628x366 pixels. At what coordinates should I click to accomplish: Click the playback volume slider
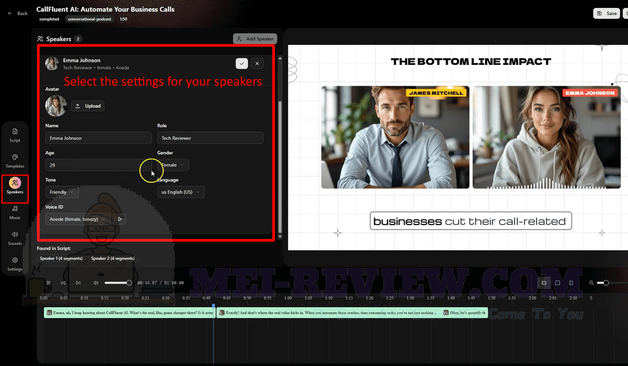pyautogui.click(x=117, y=283)
